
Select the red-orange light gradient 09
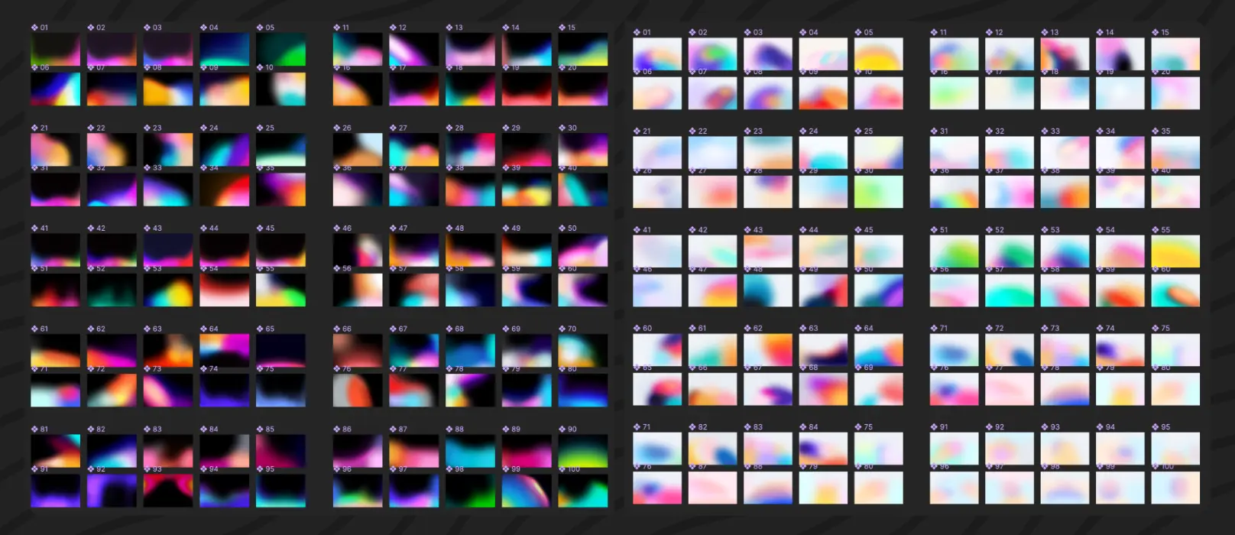823,94
